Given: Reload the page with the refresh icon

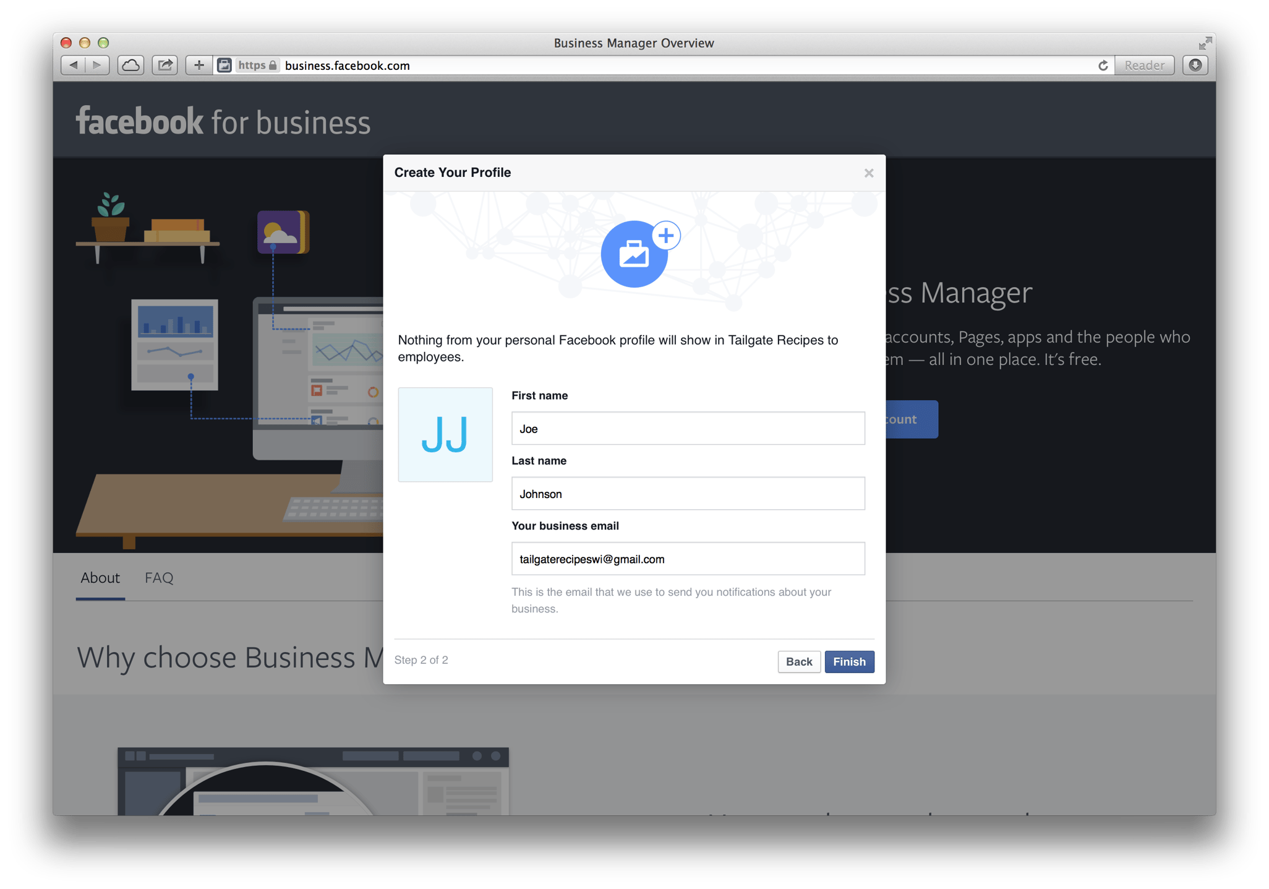Looking at the screenshot, I should [1103, 65].
